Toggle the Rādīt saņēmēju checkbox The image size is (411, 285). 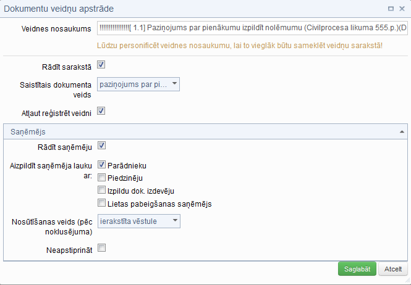point(102,146)
